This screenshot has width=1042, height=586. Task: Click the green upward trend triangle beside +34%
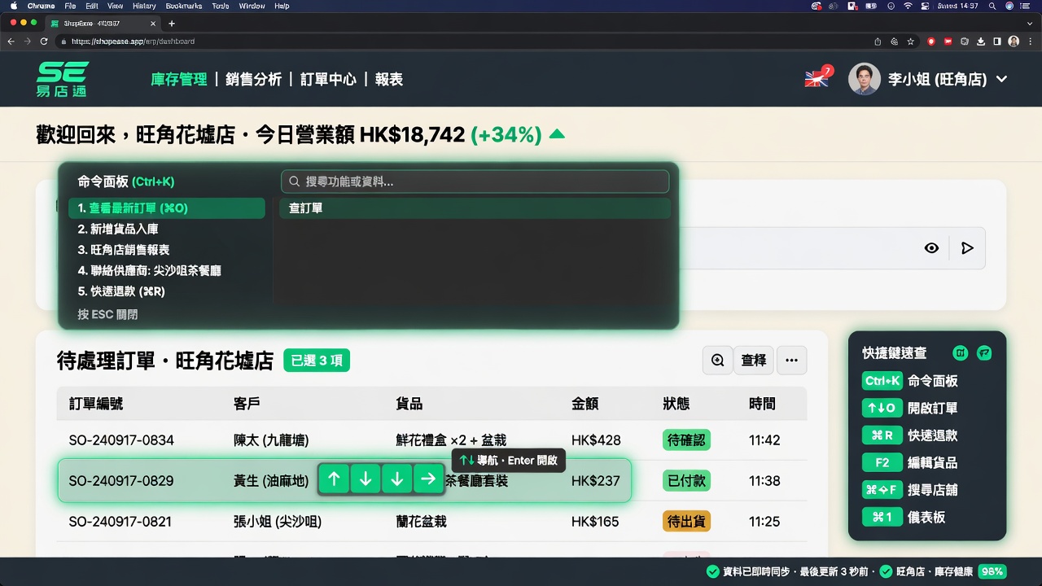557,133
